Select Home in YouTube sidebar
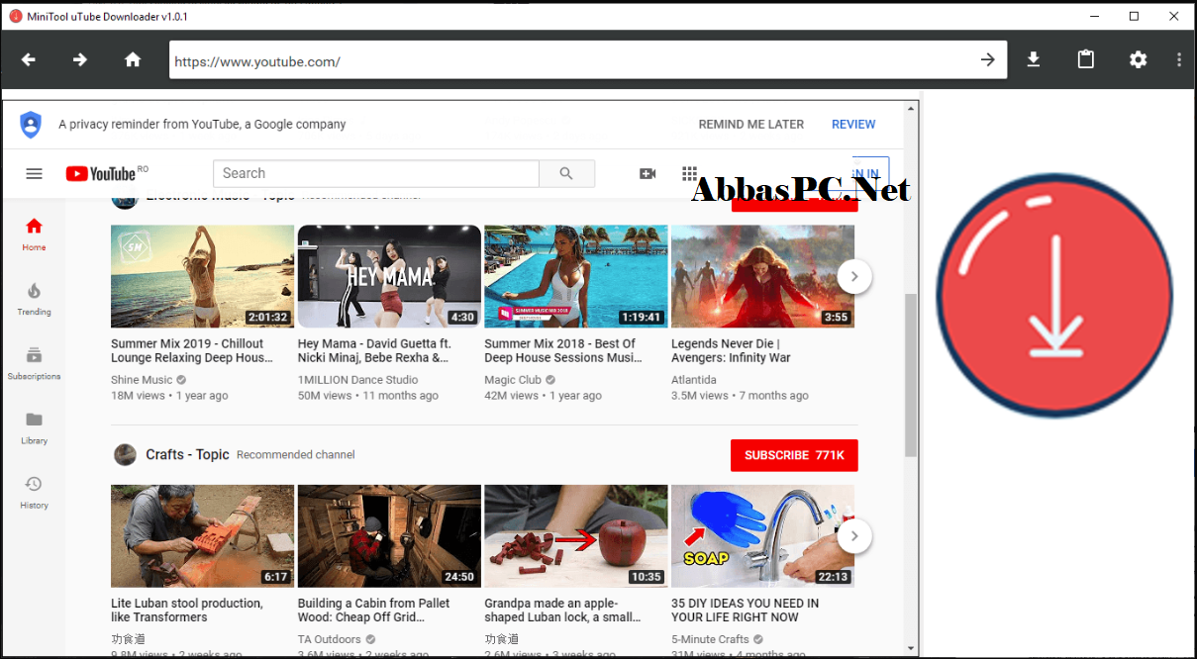 point(34,235)
